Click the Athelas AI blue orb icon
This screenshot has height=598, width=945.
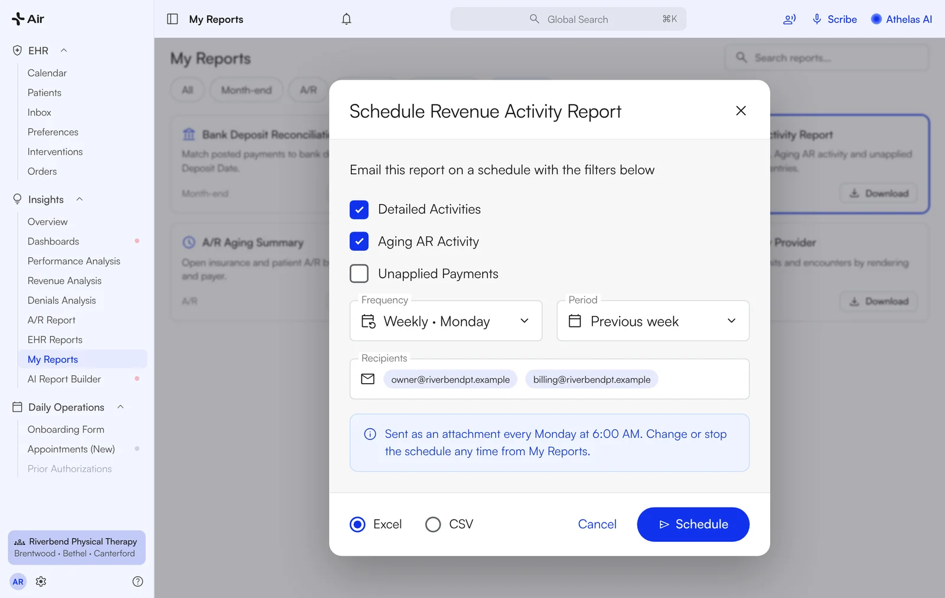[876, 19]
